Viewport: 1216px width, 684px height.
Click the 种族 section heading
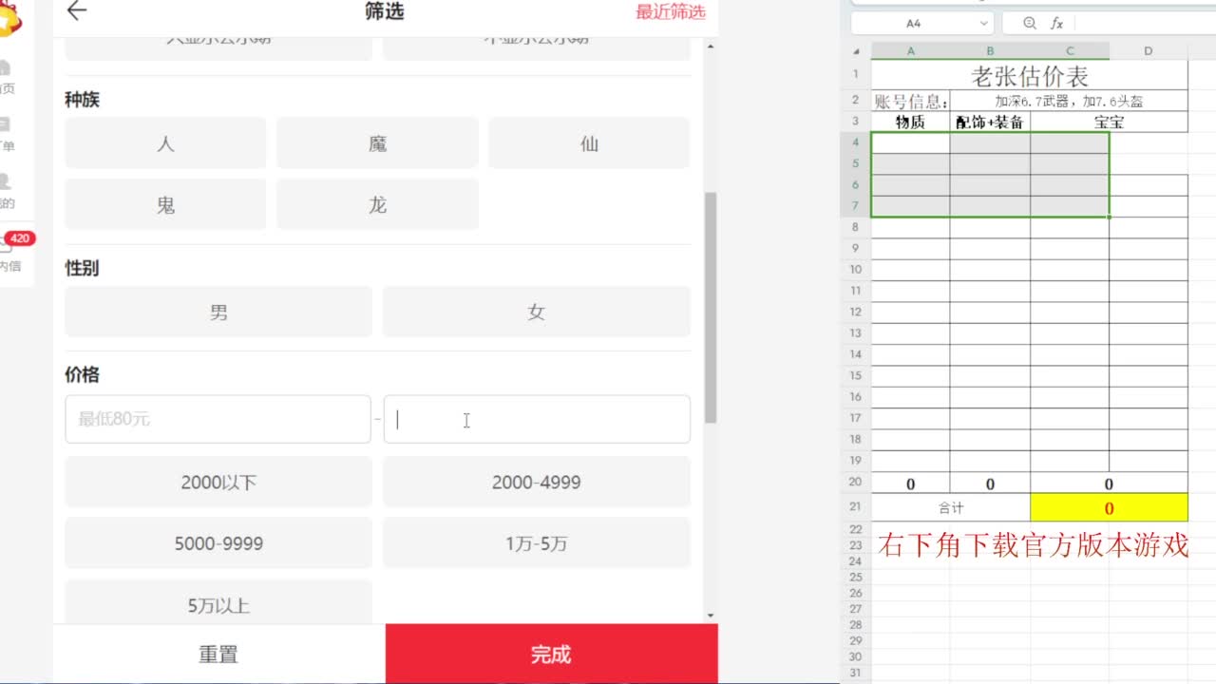point(82,100)
